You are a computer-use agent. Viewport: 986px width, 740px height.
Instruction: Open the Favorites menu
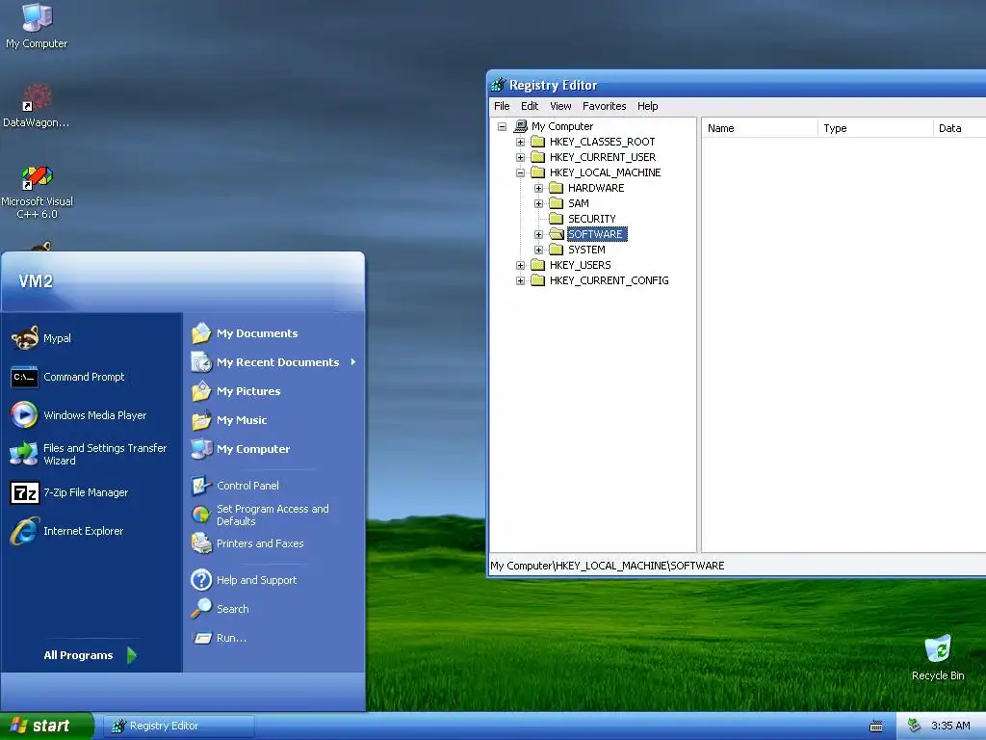[x=605, y=106]
